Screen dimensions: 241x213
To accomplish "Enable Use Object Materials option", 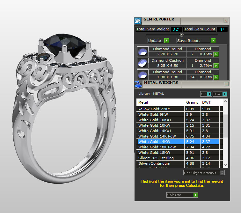I will [x=222, y=173].
